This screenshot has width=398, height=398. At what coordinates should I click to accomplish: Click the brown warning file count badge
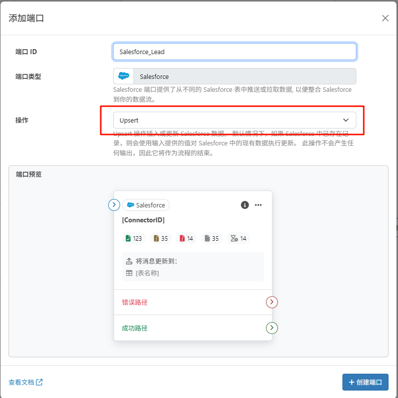click(x=160, y=238)
